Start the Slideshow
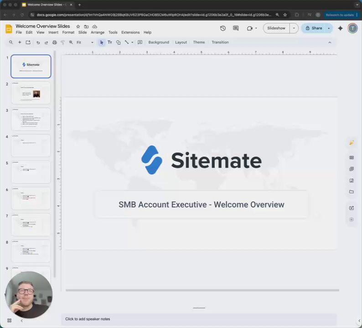Image resolution: width=362 pixels, height=328 pixels. pyautogui.click(x=276, y=28)
